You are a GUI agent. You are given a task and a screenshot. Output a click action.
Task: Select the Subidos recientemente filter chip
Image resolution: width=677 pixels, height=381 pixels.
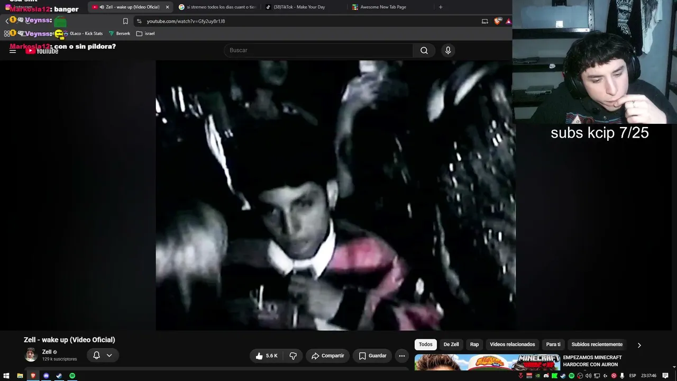point(597,344)
